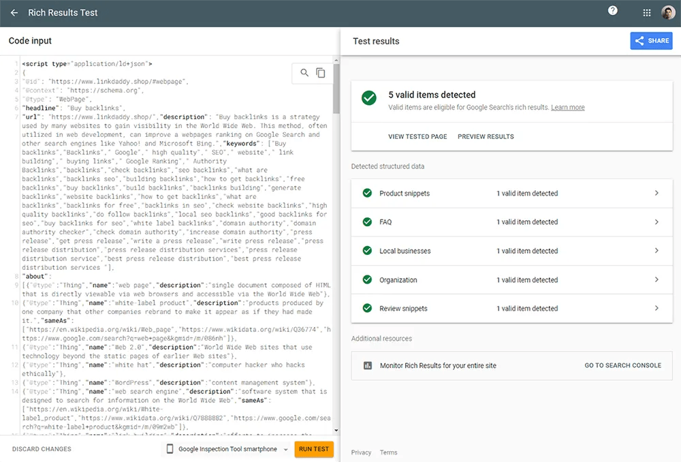Click the Local businesses check icon
This screenshot has width=681, height=462.
pyautogui.click(x=368, y=250)
